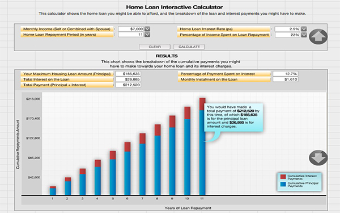340x213 pixels.
Task: Click the year 1 bar in chart
Action: (53, 191)
